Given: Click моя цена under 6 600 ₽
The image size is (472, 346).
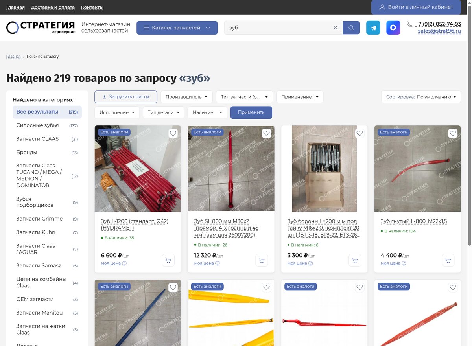Looking at the screenshot, I should point(111,263).
